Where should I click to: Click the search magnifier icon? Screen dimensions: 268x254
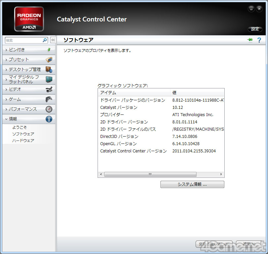(45, 40)
